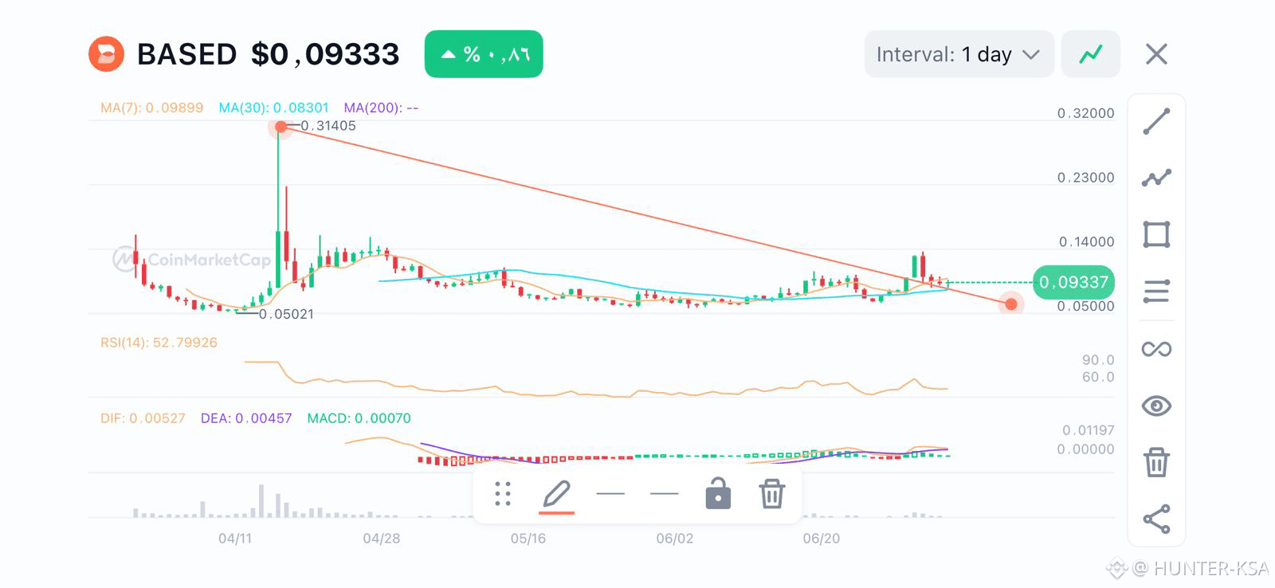The image size is (1275, 588).
Task: Toggle drawings visibility with eye icon
Action: [x=1156, y=406]
